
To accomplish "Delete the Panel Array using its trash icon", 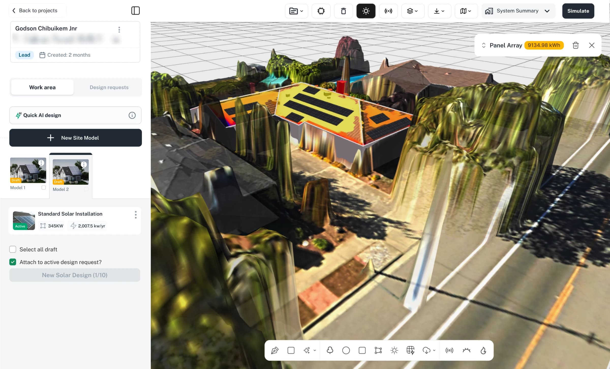I will pyautogui.click(x=576, y=45).
